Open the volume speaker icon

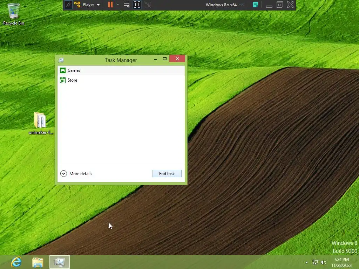324,262
